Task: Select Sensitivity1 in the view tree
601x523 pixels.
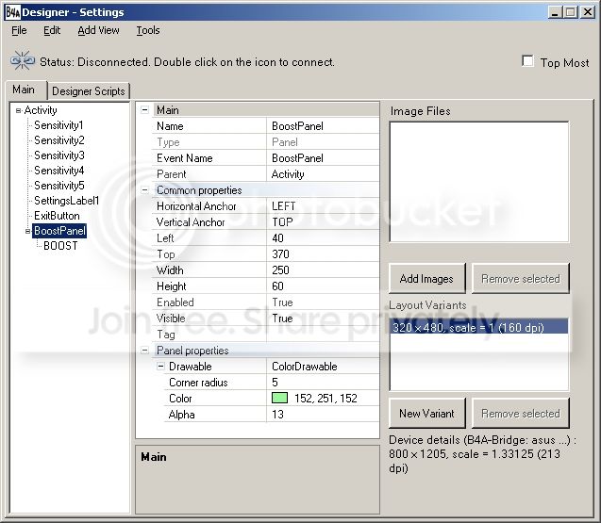Action: tap(58, 125)
